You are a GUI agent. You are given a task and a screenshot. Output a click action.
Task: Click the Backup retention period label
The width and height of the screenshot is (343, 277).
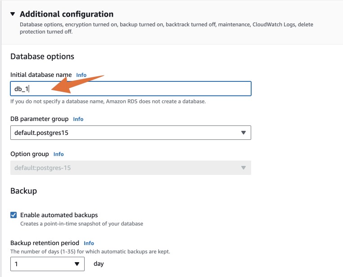(45, 243)
